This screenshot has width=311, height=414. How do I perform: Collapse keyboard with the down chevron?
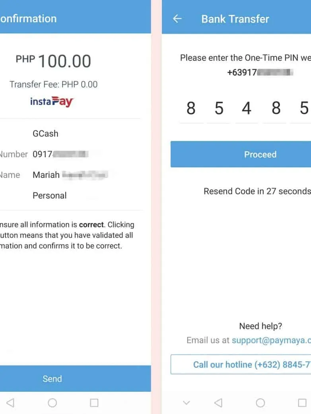[x=186, y=403]
